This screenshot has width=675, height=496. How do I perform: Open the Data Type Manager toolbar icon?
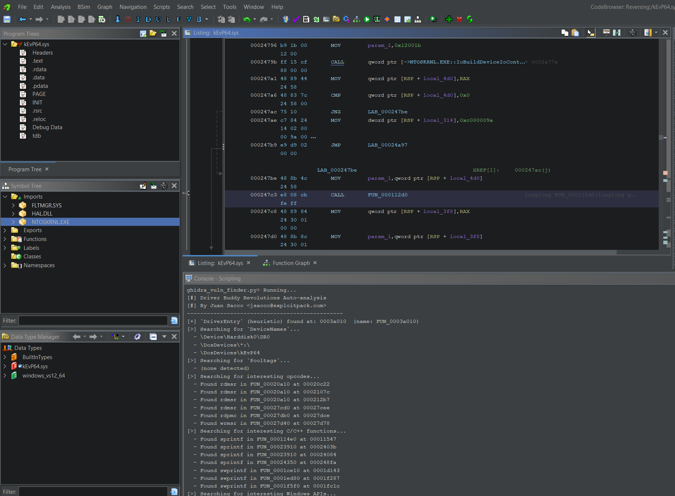tap(336, 20)
